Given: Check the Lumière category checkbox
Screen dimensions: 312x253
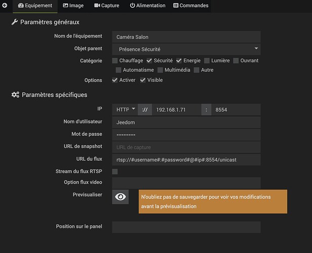Looking at the screenshot, I should click(207, 61).
